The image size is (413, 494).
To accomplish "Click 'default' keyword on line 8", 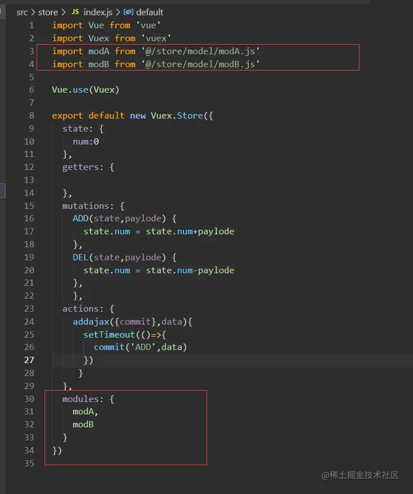I will pos(107,116).
